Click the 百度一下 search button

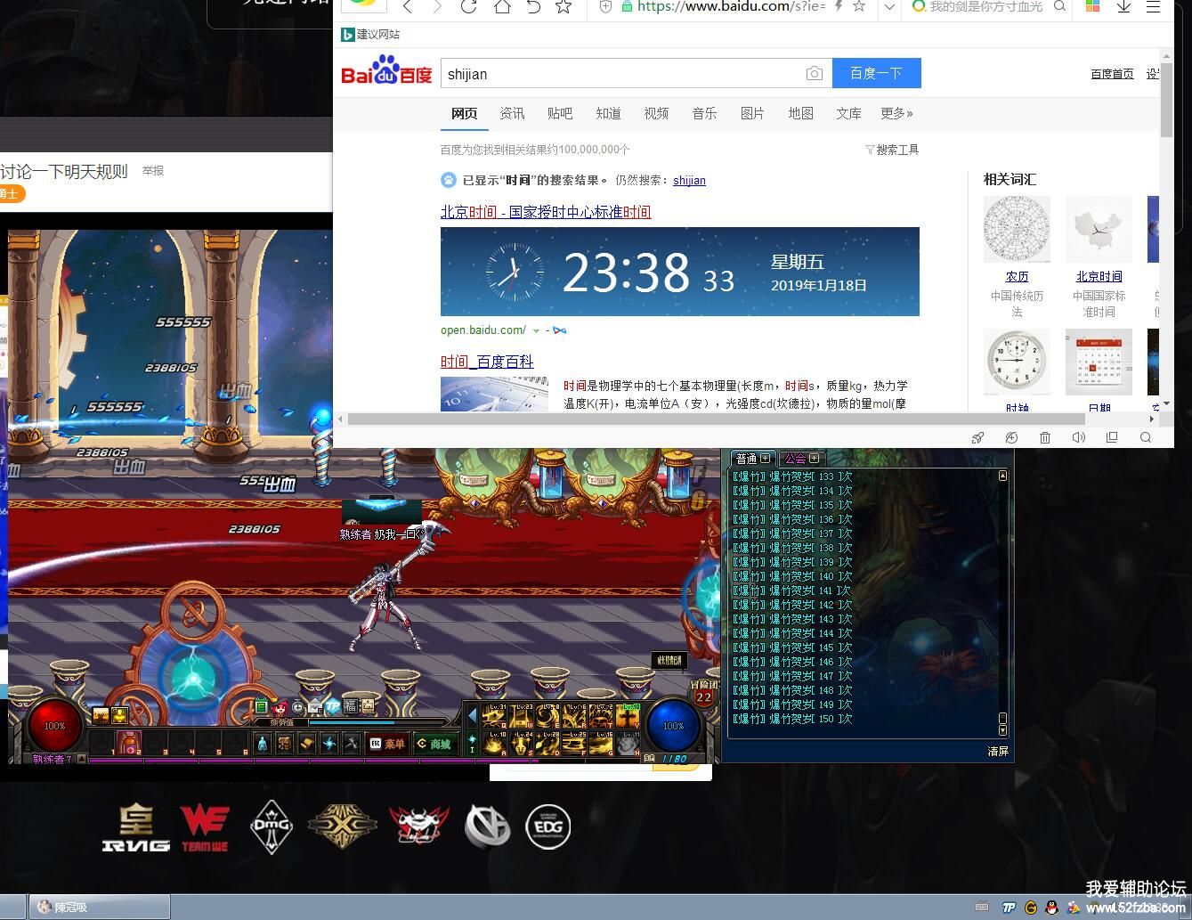pos(876,73)
